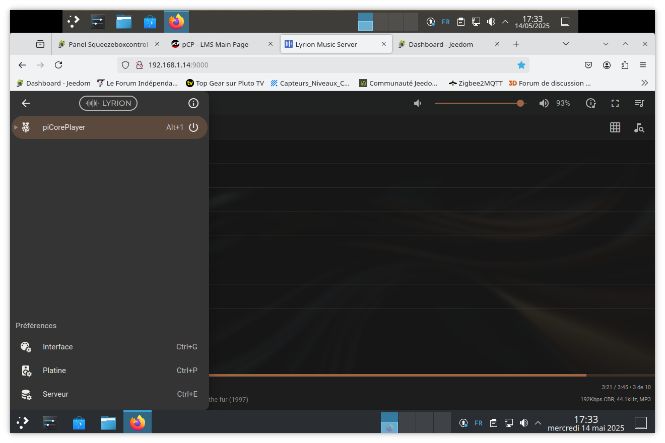Viewport: 665px width, 443px height.
Task: Reload the current page
Action: point(58,65)
